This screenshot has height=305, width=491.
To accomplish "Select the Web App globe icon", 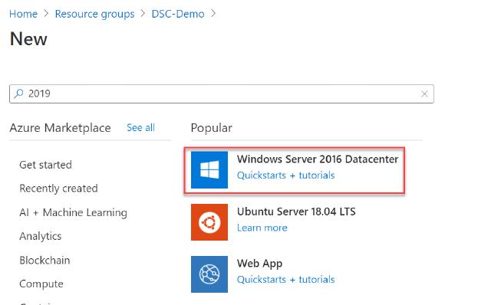I will (x=209, y=274).
